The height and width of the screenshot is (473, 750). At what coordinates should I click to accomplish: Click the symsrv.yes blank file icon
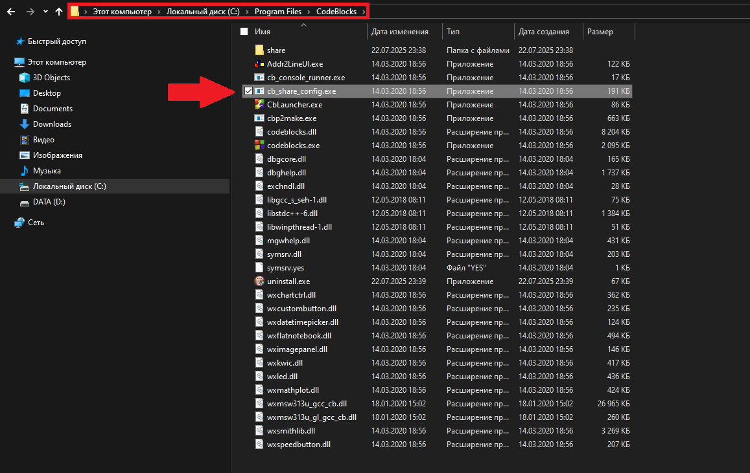coord(259,268)
